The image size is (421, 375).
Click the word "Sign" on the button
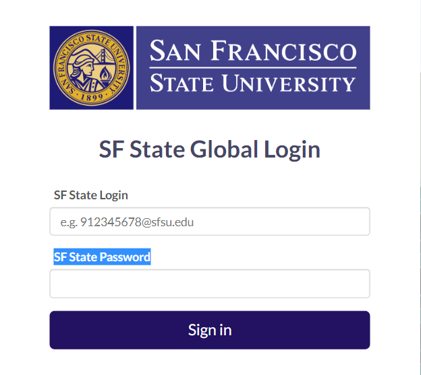pos(199,330)
